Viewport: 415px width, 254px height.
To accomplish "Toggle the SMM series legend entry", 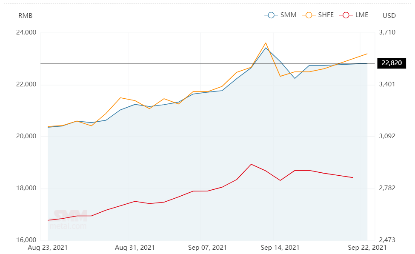I will (x=280, y=15).
